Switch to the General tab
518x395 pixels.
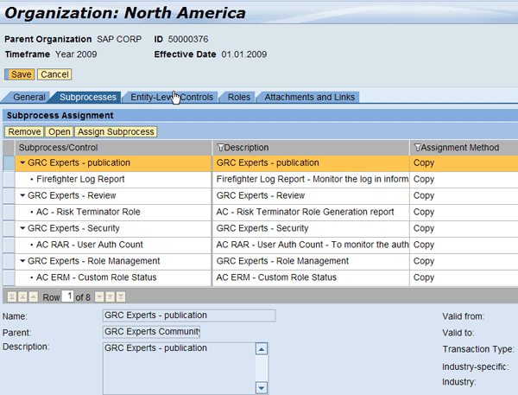[x=29, y=98]
